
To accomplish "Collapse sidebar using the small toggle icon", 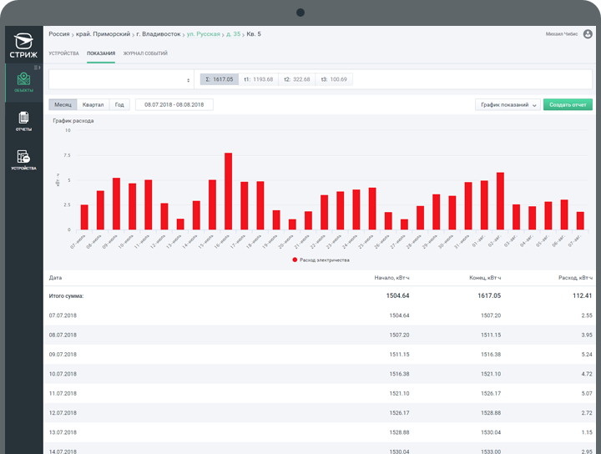I will click(x=38, y=66).
